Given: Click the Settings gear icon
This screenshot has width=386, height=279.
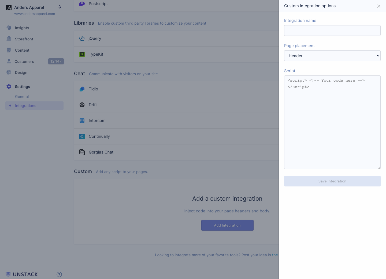Looking at the screenshot, I should pyautogui.click(x=9, y=86).
